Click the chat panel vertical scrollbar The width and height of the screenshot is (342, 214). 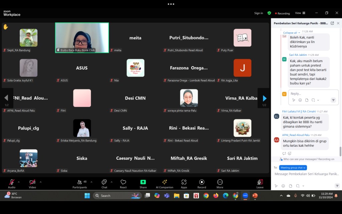(x=340, y=151)
